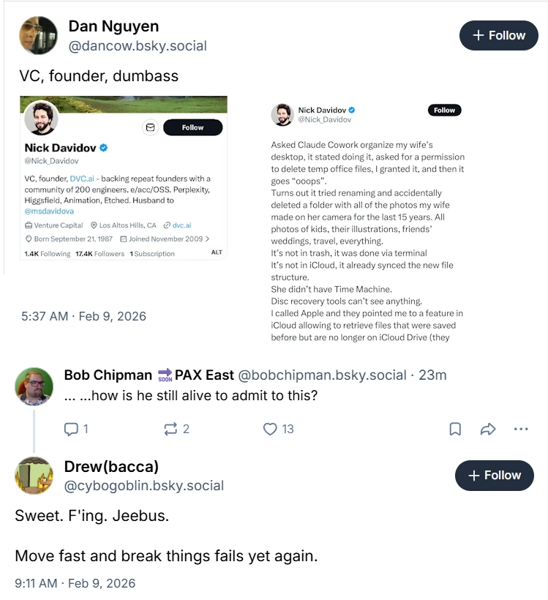The image size is (548, 600).
Task: Like Bob Chipman's post
Action: click(x=278, y=429)
